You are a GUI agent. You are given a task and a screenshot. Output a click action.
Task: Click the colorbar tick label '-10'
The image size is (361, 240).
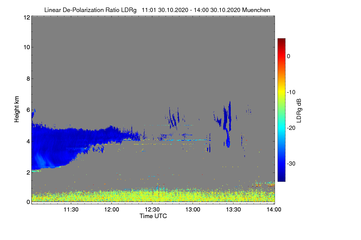pos(291,92)
